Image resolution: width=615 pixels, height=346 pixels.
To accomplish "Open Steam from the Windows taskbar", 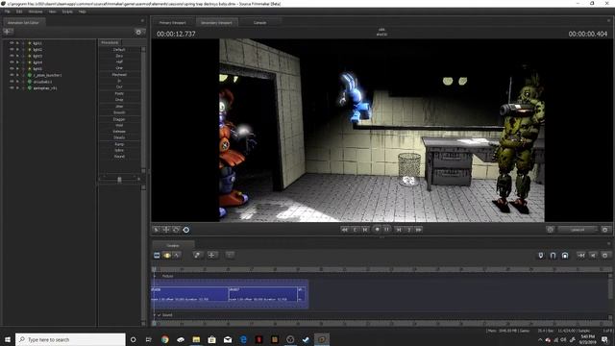I will (x=306, y=339).
